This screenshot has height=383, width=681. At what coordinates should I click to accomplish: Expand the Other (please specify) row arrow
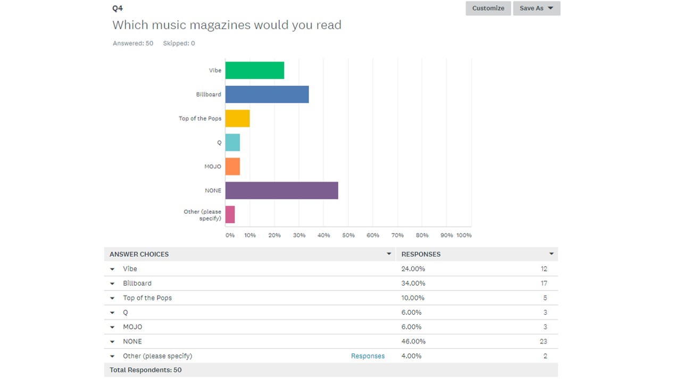click(x=112, y=356)
